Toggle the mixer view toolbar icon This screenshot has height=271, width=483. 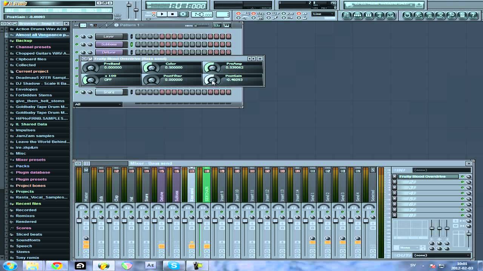pos(391,15)
